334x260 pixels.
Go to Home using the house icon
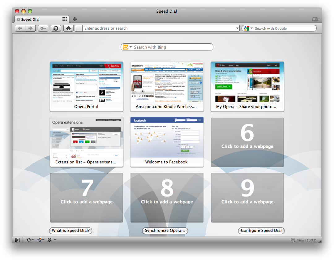[68, 28]
